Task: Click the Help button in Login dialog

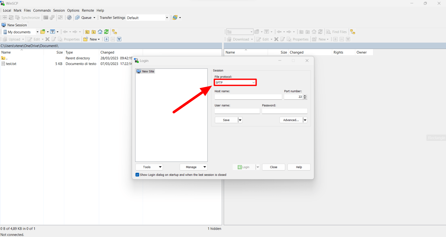Action: 299,167
